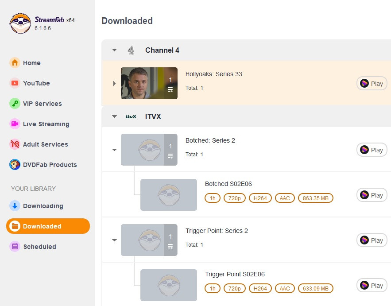Click the AAC tag on Botched S02E06

[x=285, y=198]
